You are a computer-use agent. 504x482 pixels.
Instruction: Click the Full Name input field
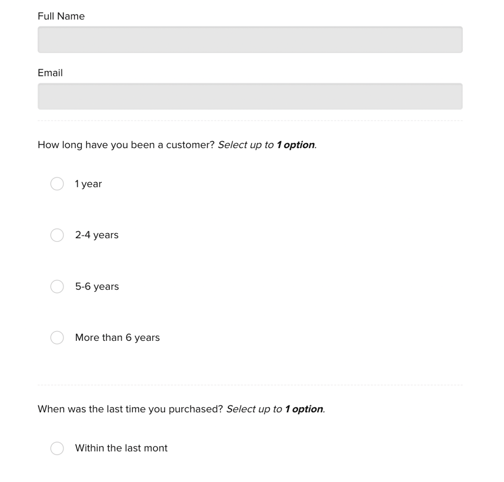pyautogui.click(x=250, y=40)
